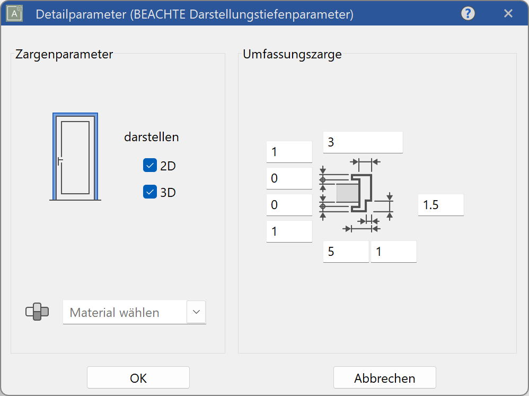Click the Zargenparameter group title
This screenshot has height=396, width=529.
(x=64, y=54)
